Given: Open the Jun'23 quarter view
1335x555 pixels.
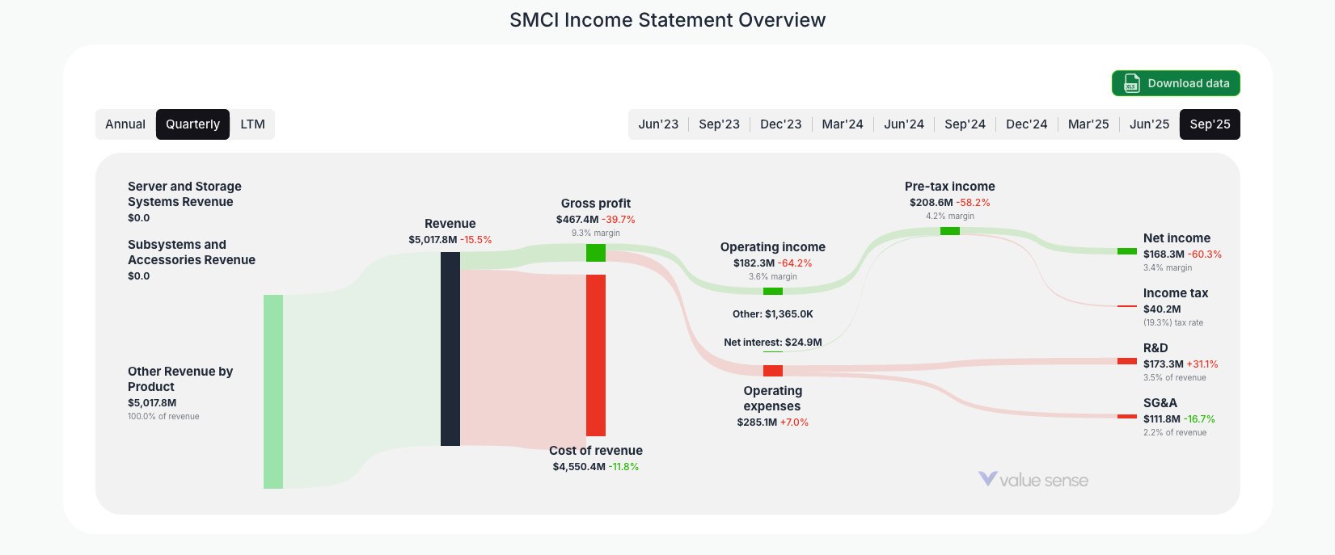Looking at the screenshot, I should 658,124.
